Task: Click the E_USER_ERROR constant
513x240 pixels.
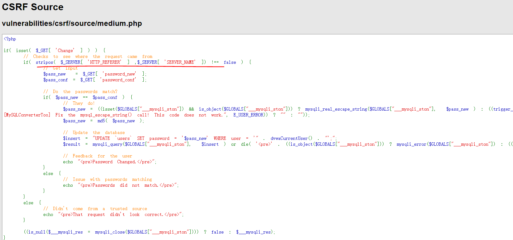Action: click(248, 115)
